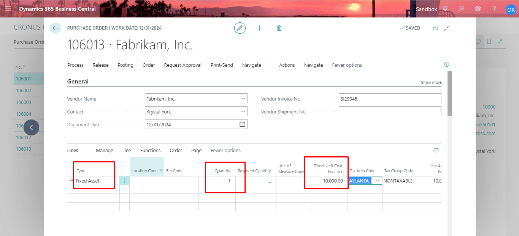
Task: Click Show more in General section
Action: pyautogui.click(x=431, y=82)
